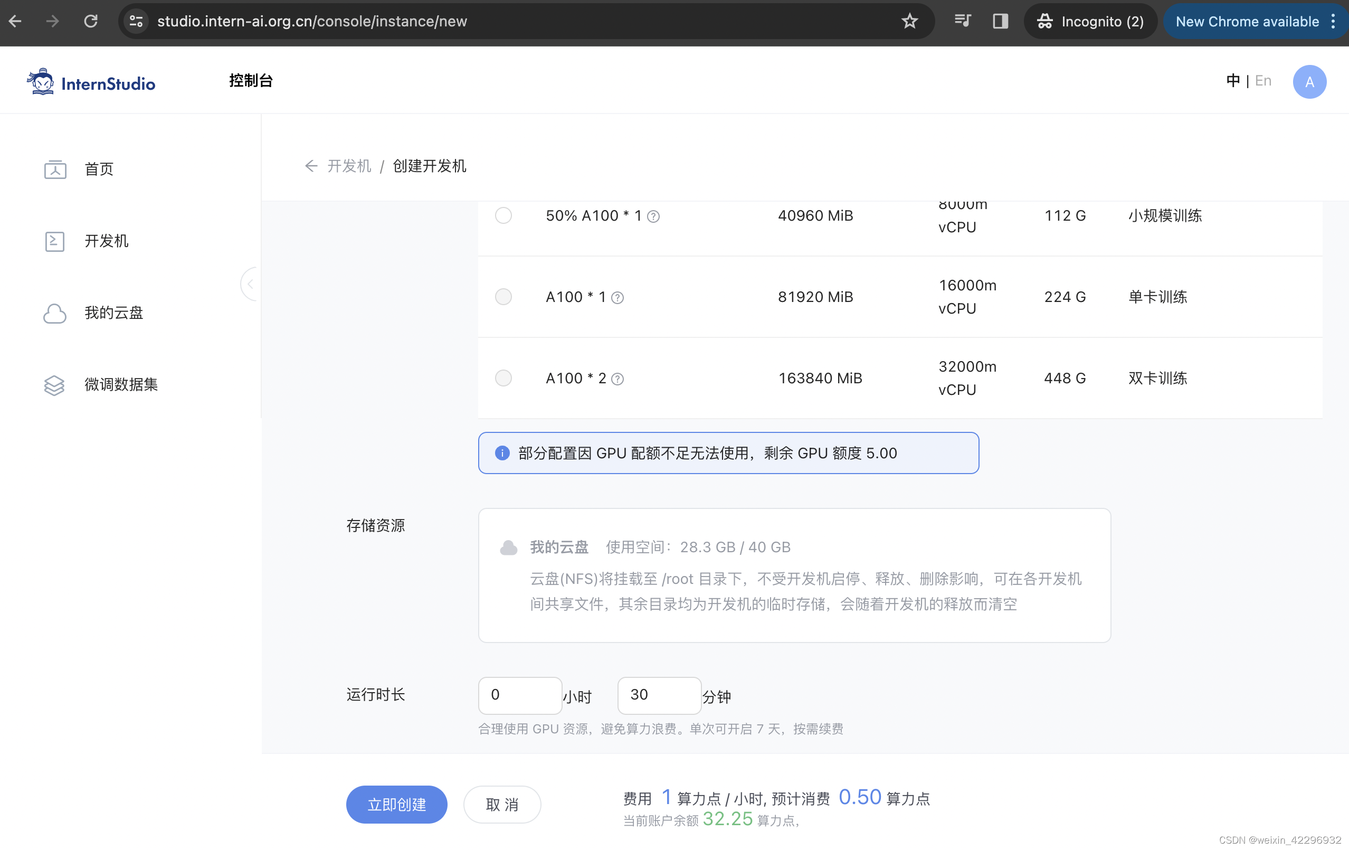Click the fine-tuning dataset layers icon
Viewport: 1349px width, 850px height.
coord(55,385)
